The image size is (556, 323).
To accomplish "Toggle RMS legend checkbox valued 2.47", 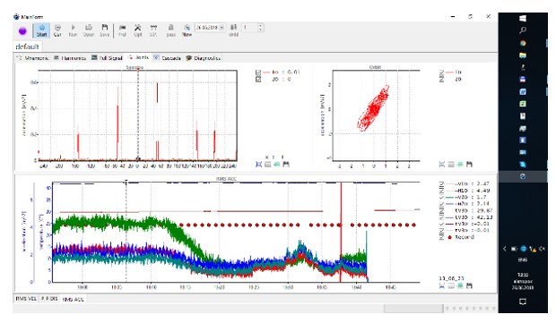I will point(441,183).
